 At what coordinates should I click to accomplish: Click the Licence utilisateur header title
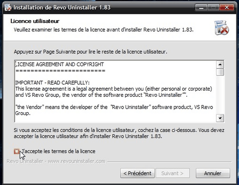click(x=35, y=21)
